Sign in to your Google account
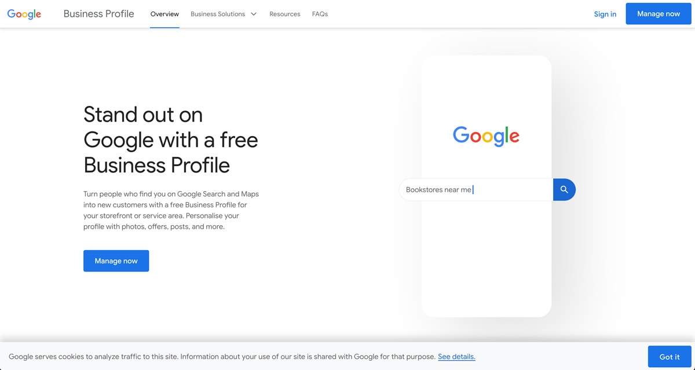Viewport: 695px width, 370px height. 605,14
